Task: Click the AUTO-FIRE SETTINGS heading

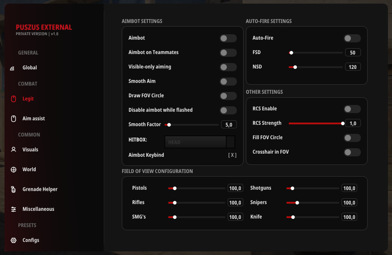Action: click(269, 21)
